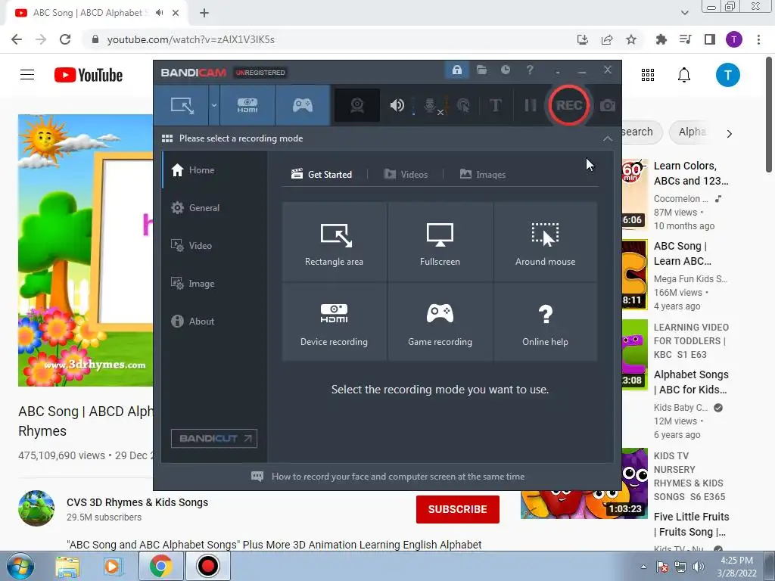Go back in Chrome
Viewport: 775px width, 581px height.
[17, 39]
